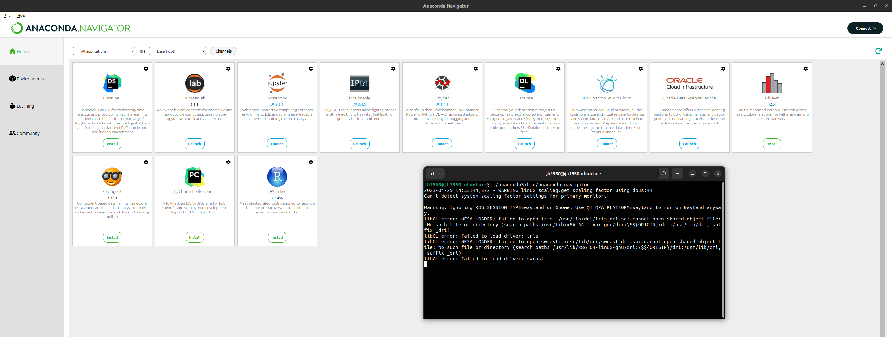
Task: Launch IBM Watson Studio Cloud
Action: [607, 144]
